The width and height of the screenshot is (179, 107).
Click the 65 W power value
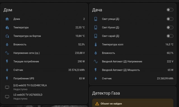click(x=170, y=70)
